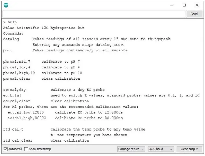Toggle the Autoscroll checkbox
The image size is (205, 156).
click(x=5, y=149)
